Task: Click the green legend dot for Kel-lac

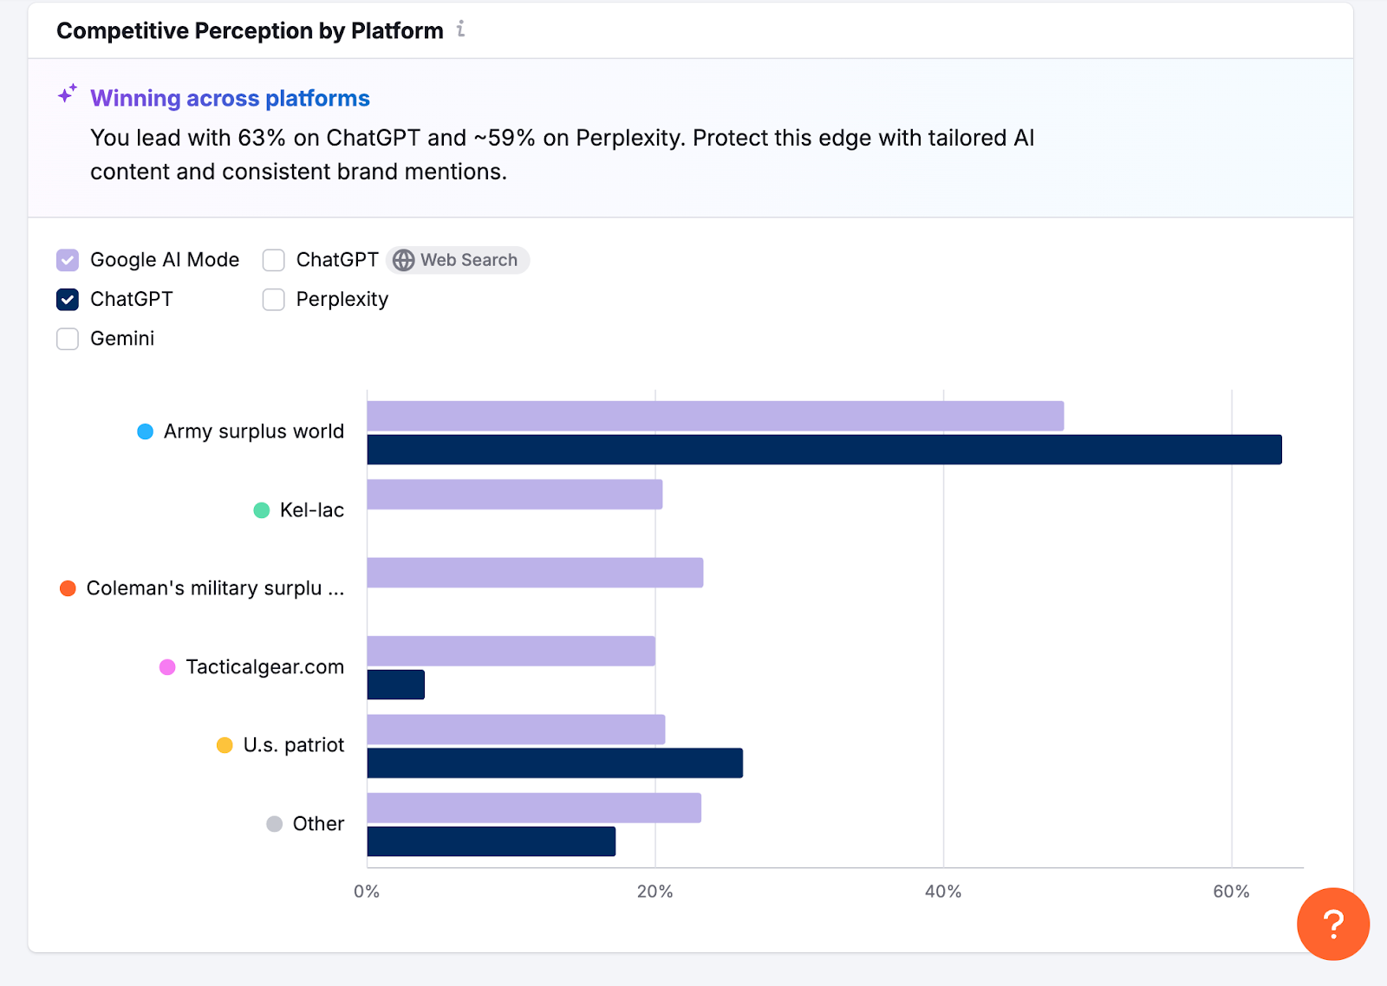Action: point(261,509)
